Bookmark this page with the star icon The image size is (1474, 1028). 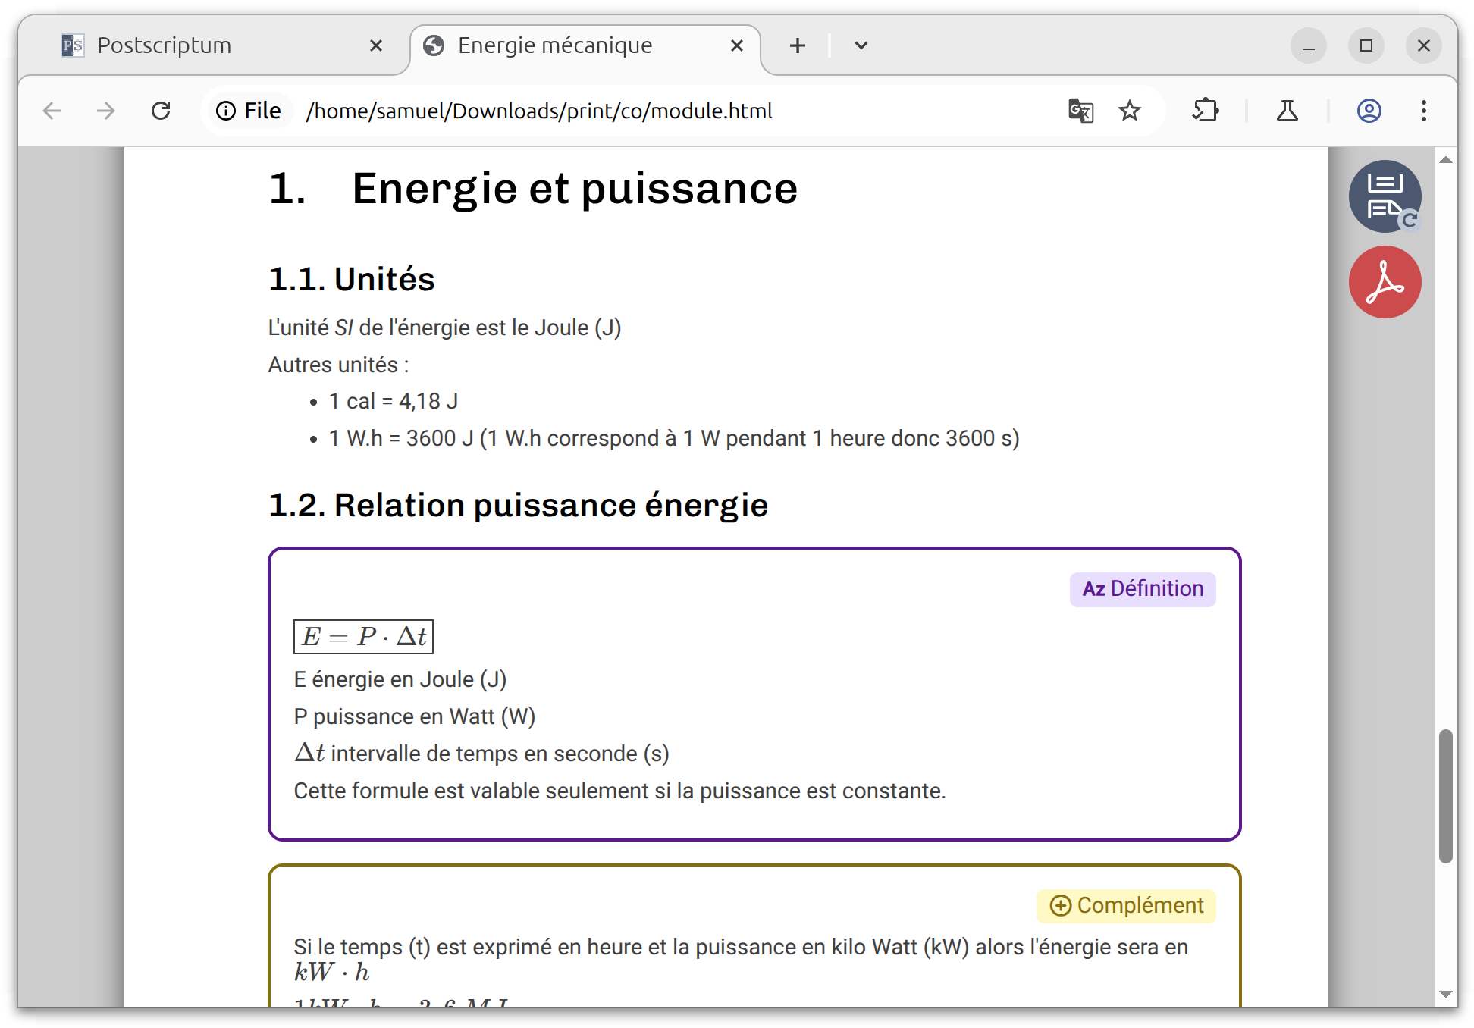pyautogui.click(x=1130, y=111)
